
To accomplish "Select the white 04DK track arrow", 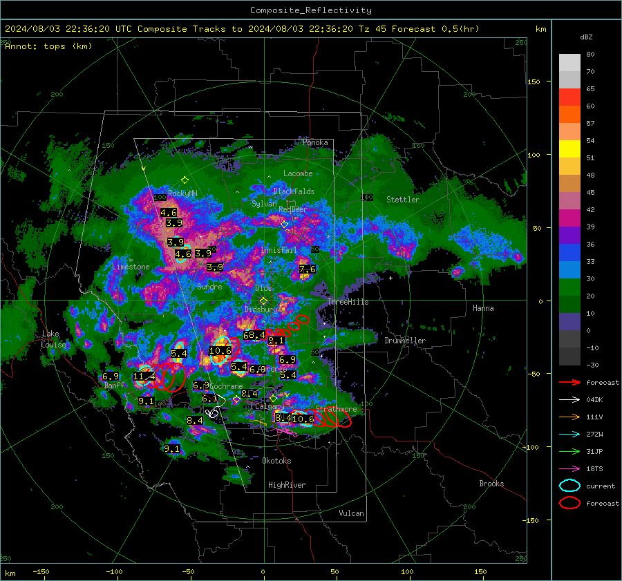I will point(569,400).
